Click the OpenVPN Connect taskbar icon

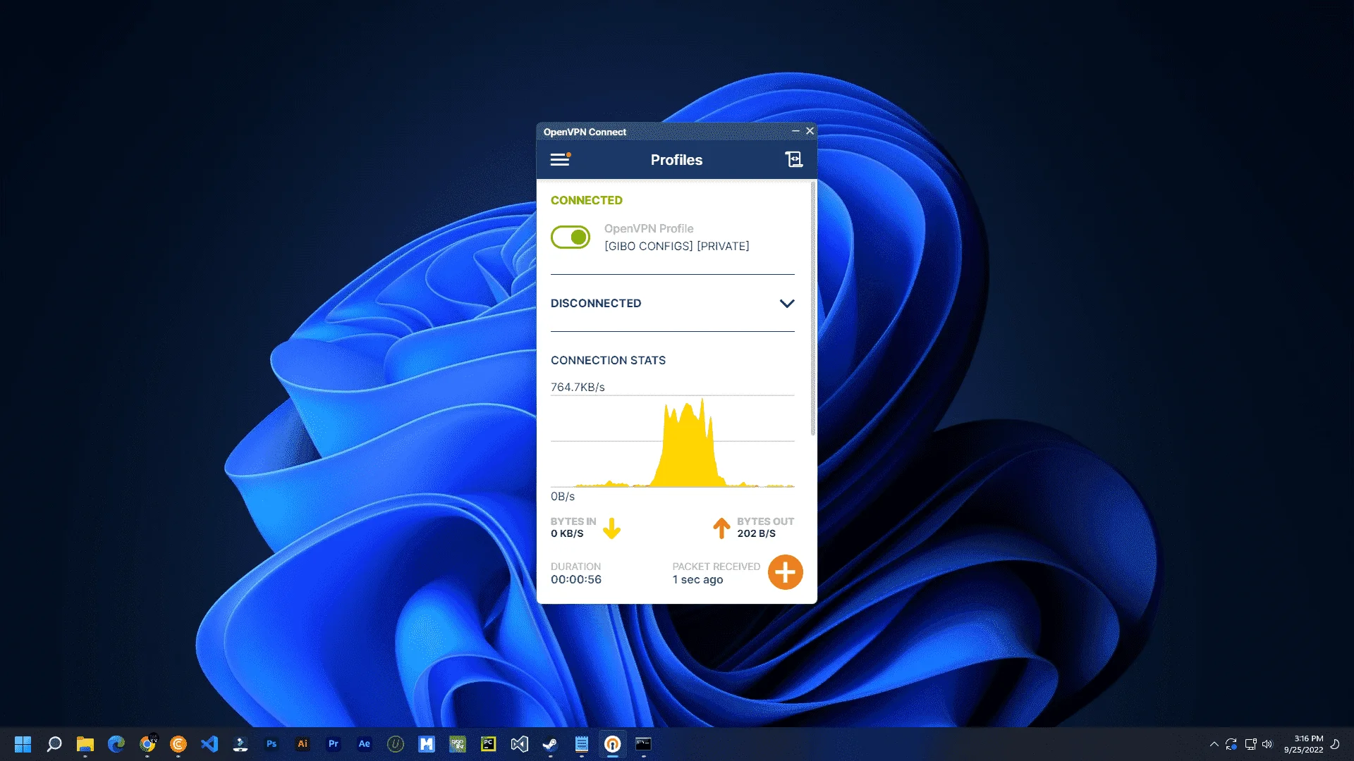tap(613, 744)
